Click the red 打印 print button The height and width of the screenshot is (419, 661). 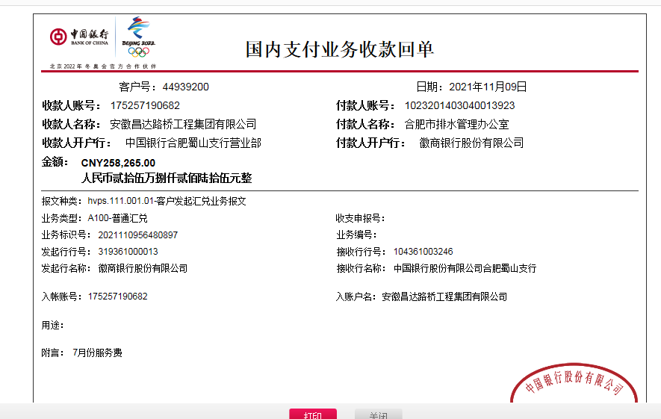(313, 414)
